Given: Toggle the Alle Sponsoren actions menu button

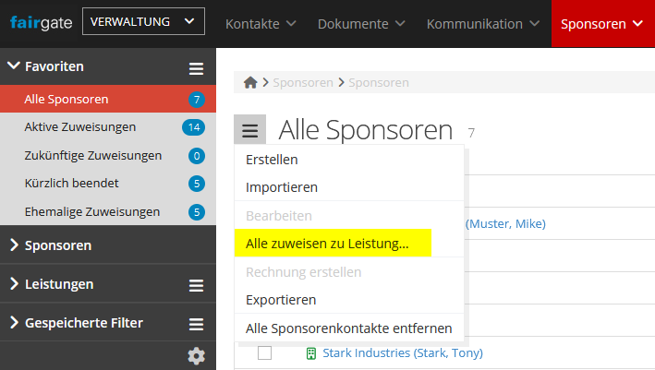Looking at the screenshot, I should click(250, 131).
